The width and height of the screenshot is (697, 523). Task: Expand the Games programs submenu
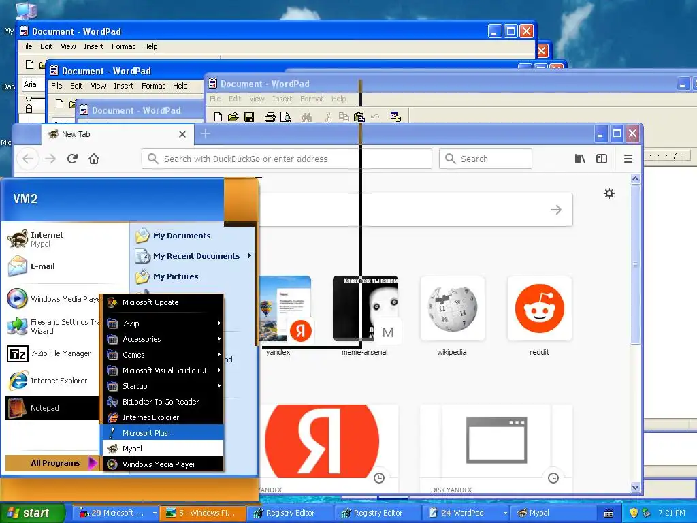(x=163, y=354)
